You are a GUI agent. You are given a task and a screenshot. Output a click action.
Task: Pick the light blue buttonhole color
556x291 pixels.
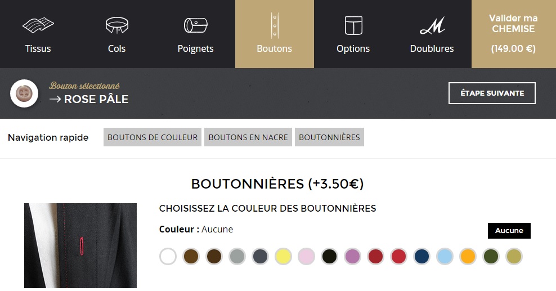click(445, 257)
